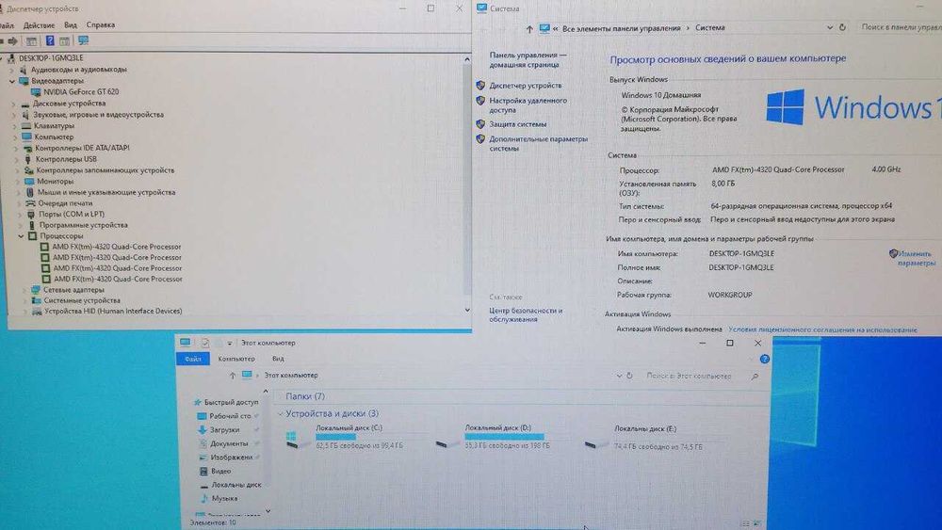
Task: Expand Контроллеры IDE ATA/ATAPI node
Action: coord(16,148)
